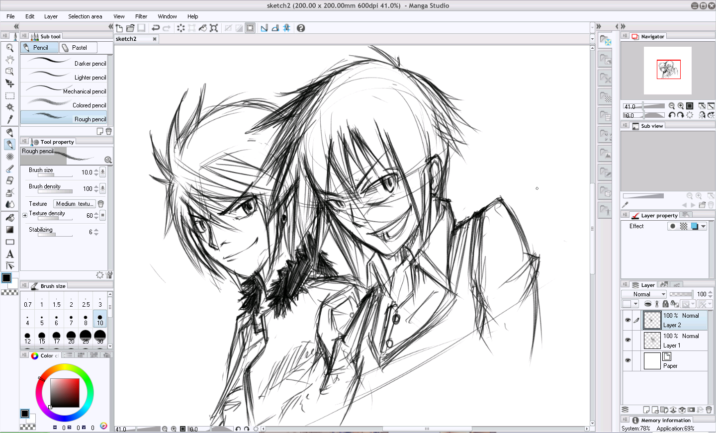Viewport: 716px width, 433px height.
Task: Click the Brush size slider
Action: click(x=52, y=175)
